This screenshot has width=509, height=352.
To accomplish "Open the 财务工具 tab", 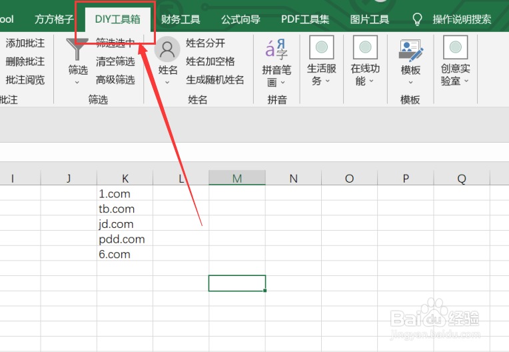I will tap(181, 19).
